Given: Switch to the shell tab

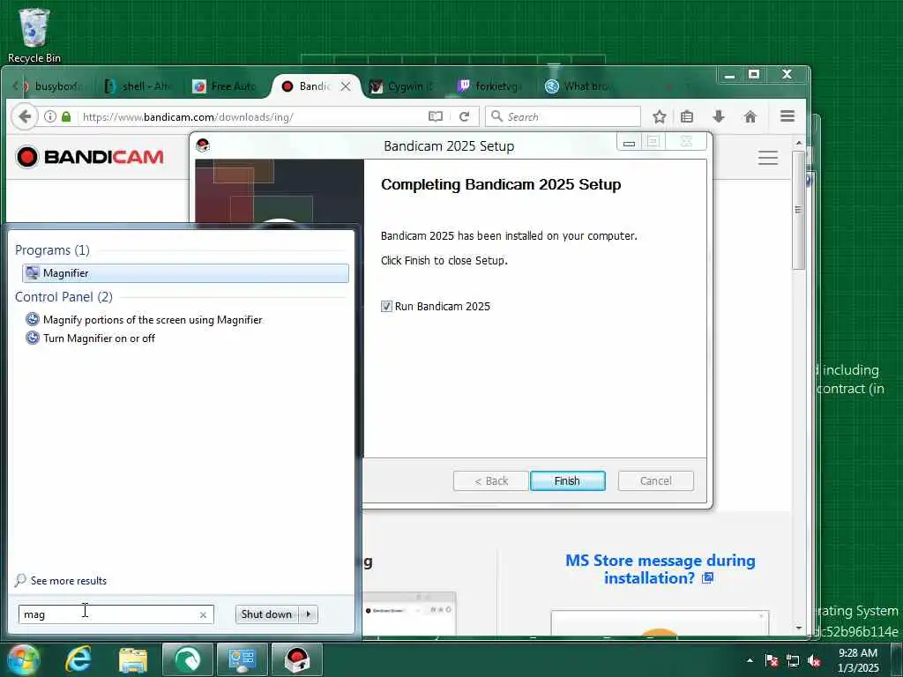Looking at the screenshot, I should 138,86.
